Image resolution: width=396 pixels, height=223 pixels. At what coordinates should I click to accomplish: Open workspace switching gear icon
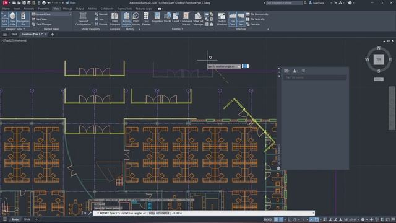pyautogui.click(x=363, y=219)
